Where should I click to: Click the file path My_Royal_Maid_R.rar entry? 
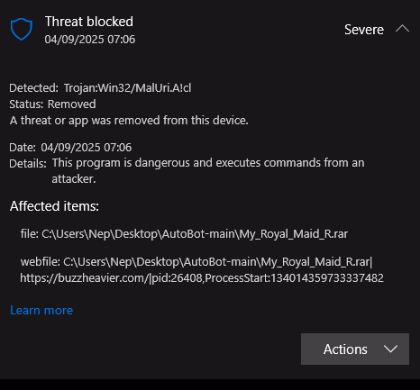coord(184,234)
